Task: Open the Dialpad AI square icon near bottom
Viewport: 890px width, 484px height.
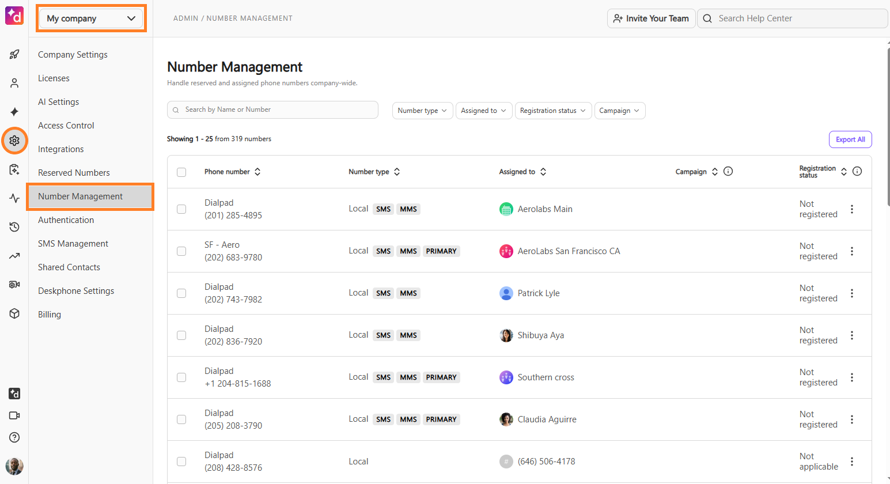Action: coord(14,394)
